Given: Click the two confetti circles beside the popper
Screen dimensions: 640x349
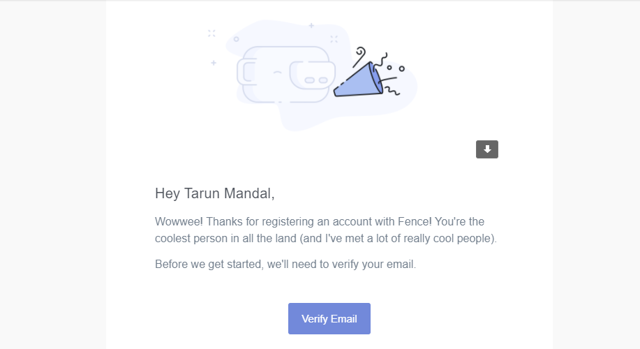Looking at the screenshot, I should 396,68.
